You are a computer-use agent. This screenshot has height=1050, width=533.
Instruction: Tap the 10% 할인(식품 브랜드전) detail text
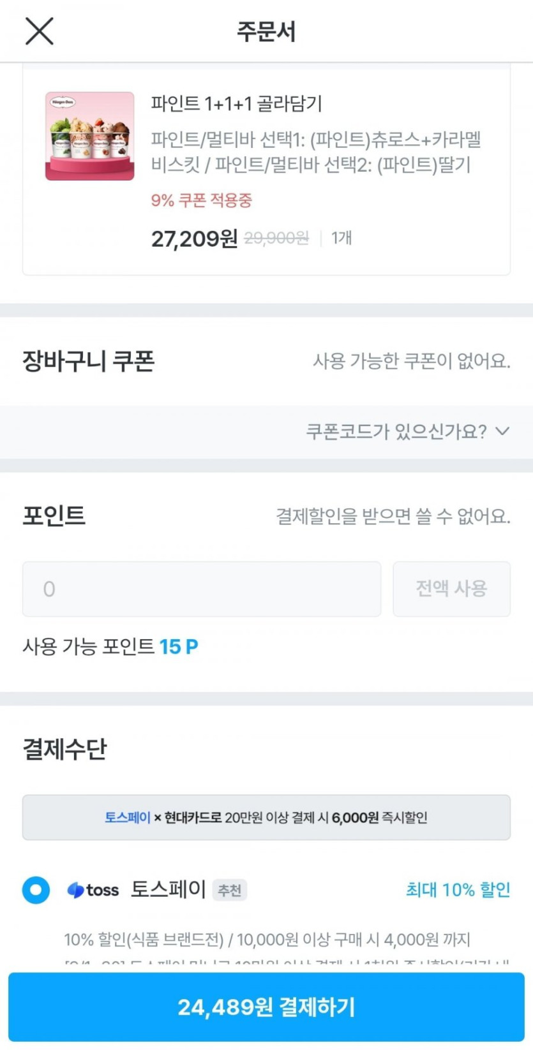[267, 939]
